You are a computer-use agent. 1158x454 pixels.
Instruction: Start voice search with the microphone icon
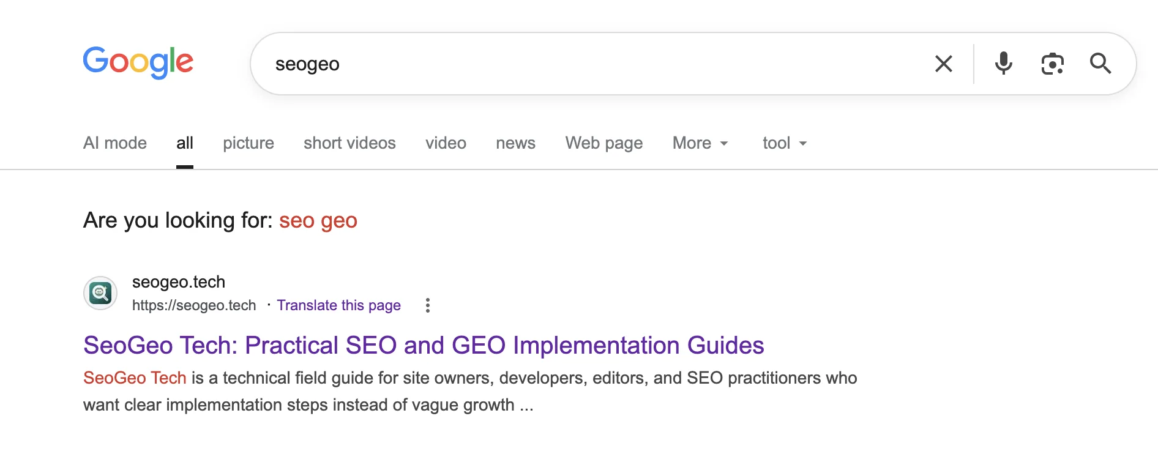pos(1003,64)
